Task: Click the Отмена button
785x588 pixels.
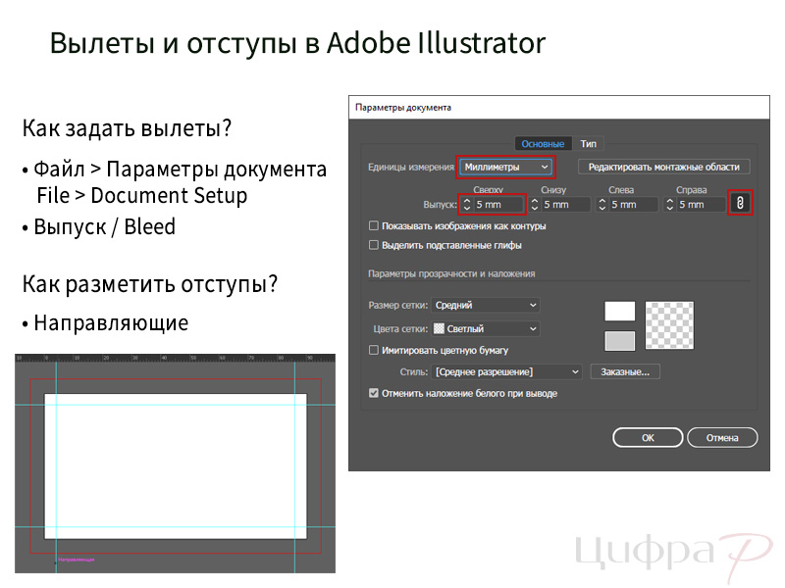Action: pos(722,437)
